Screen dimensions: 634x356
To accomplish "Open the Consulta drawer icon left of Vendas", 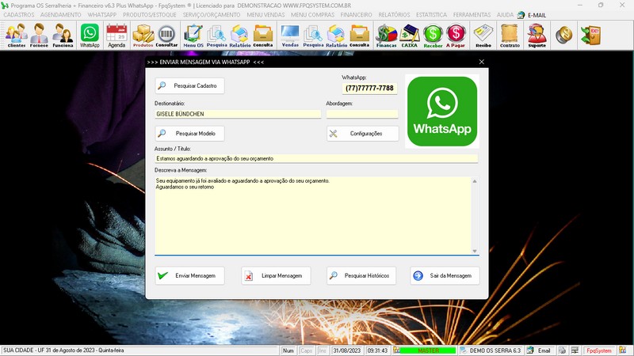I will 263,36.
